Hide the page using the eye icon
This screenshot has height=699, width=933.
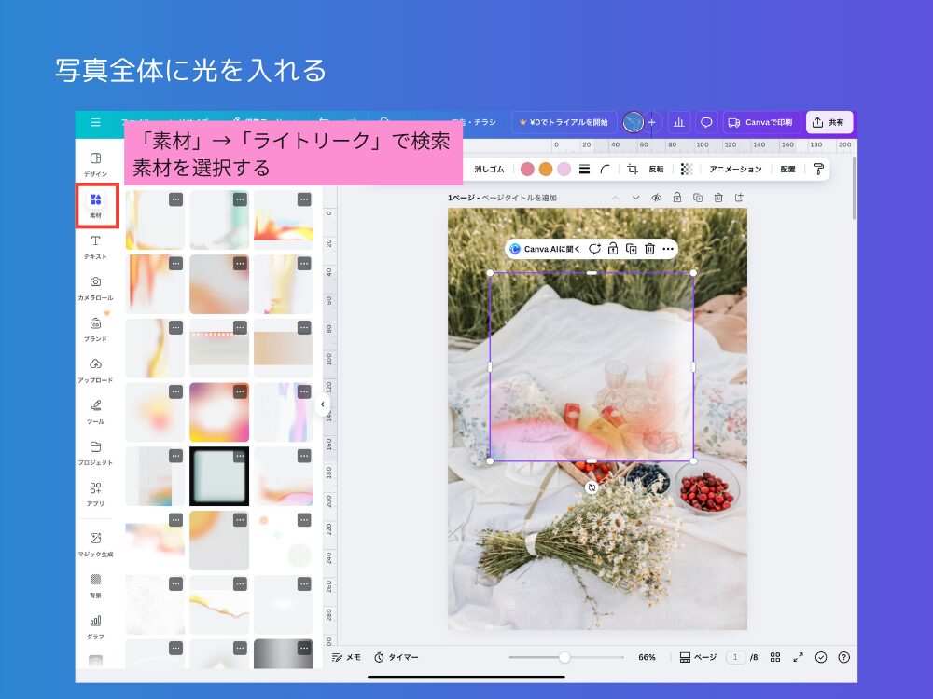pos(656,197)
